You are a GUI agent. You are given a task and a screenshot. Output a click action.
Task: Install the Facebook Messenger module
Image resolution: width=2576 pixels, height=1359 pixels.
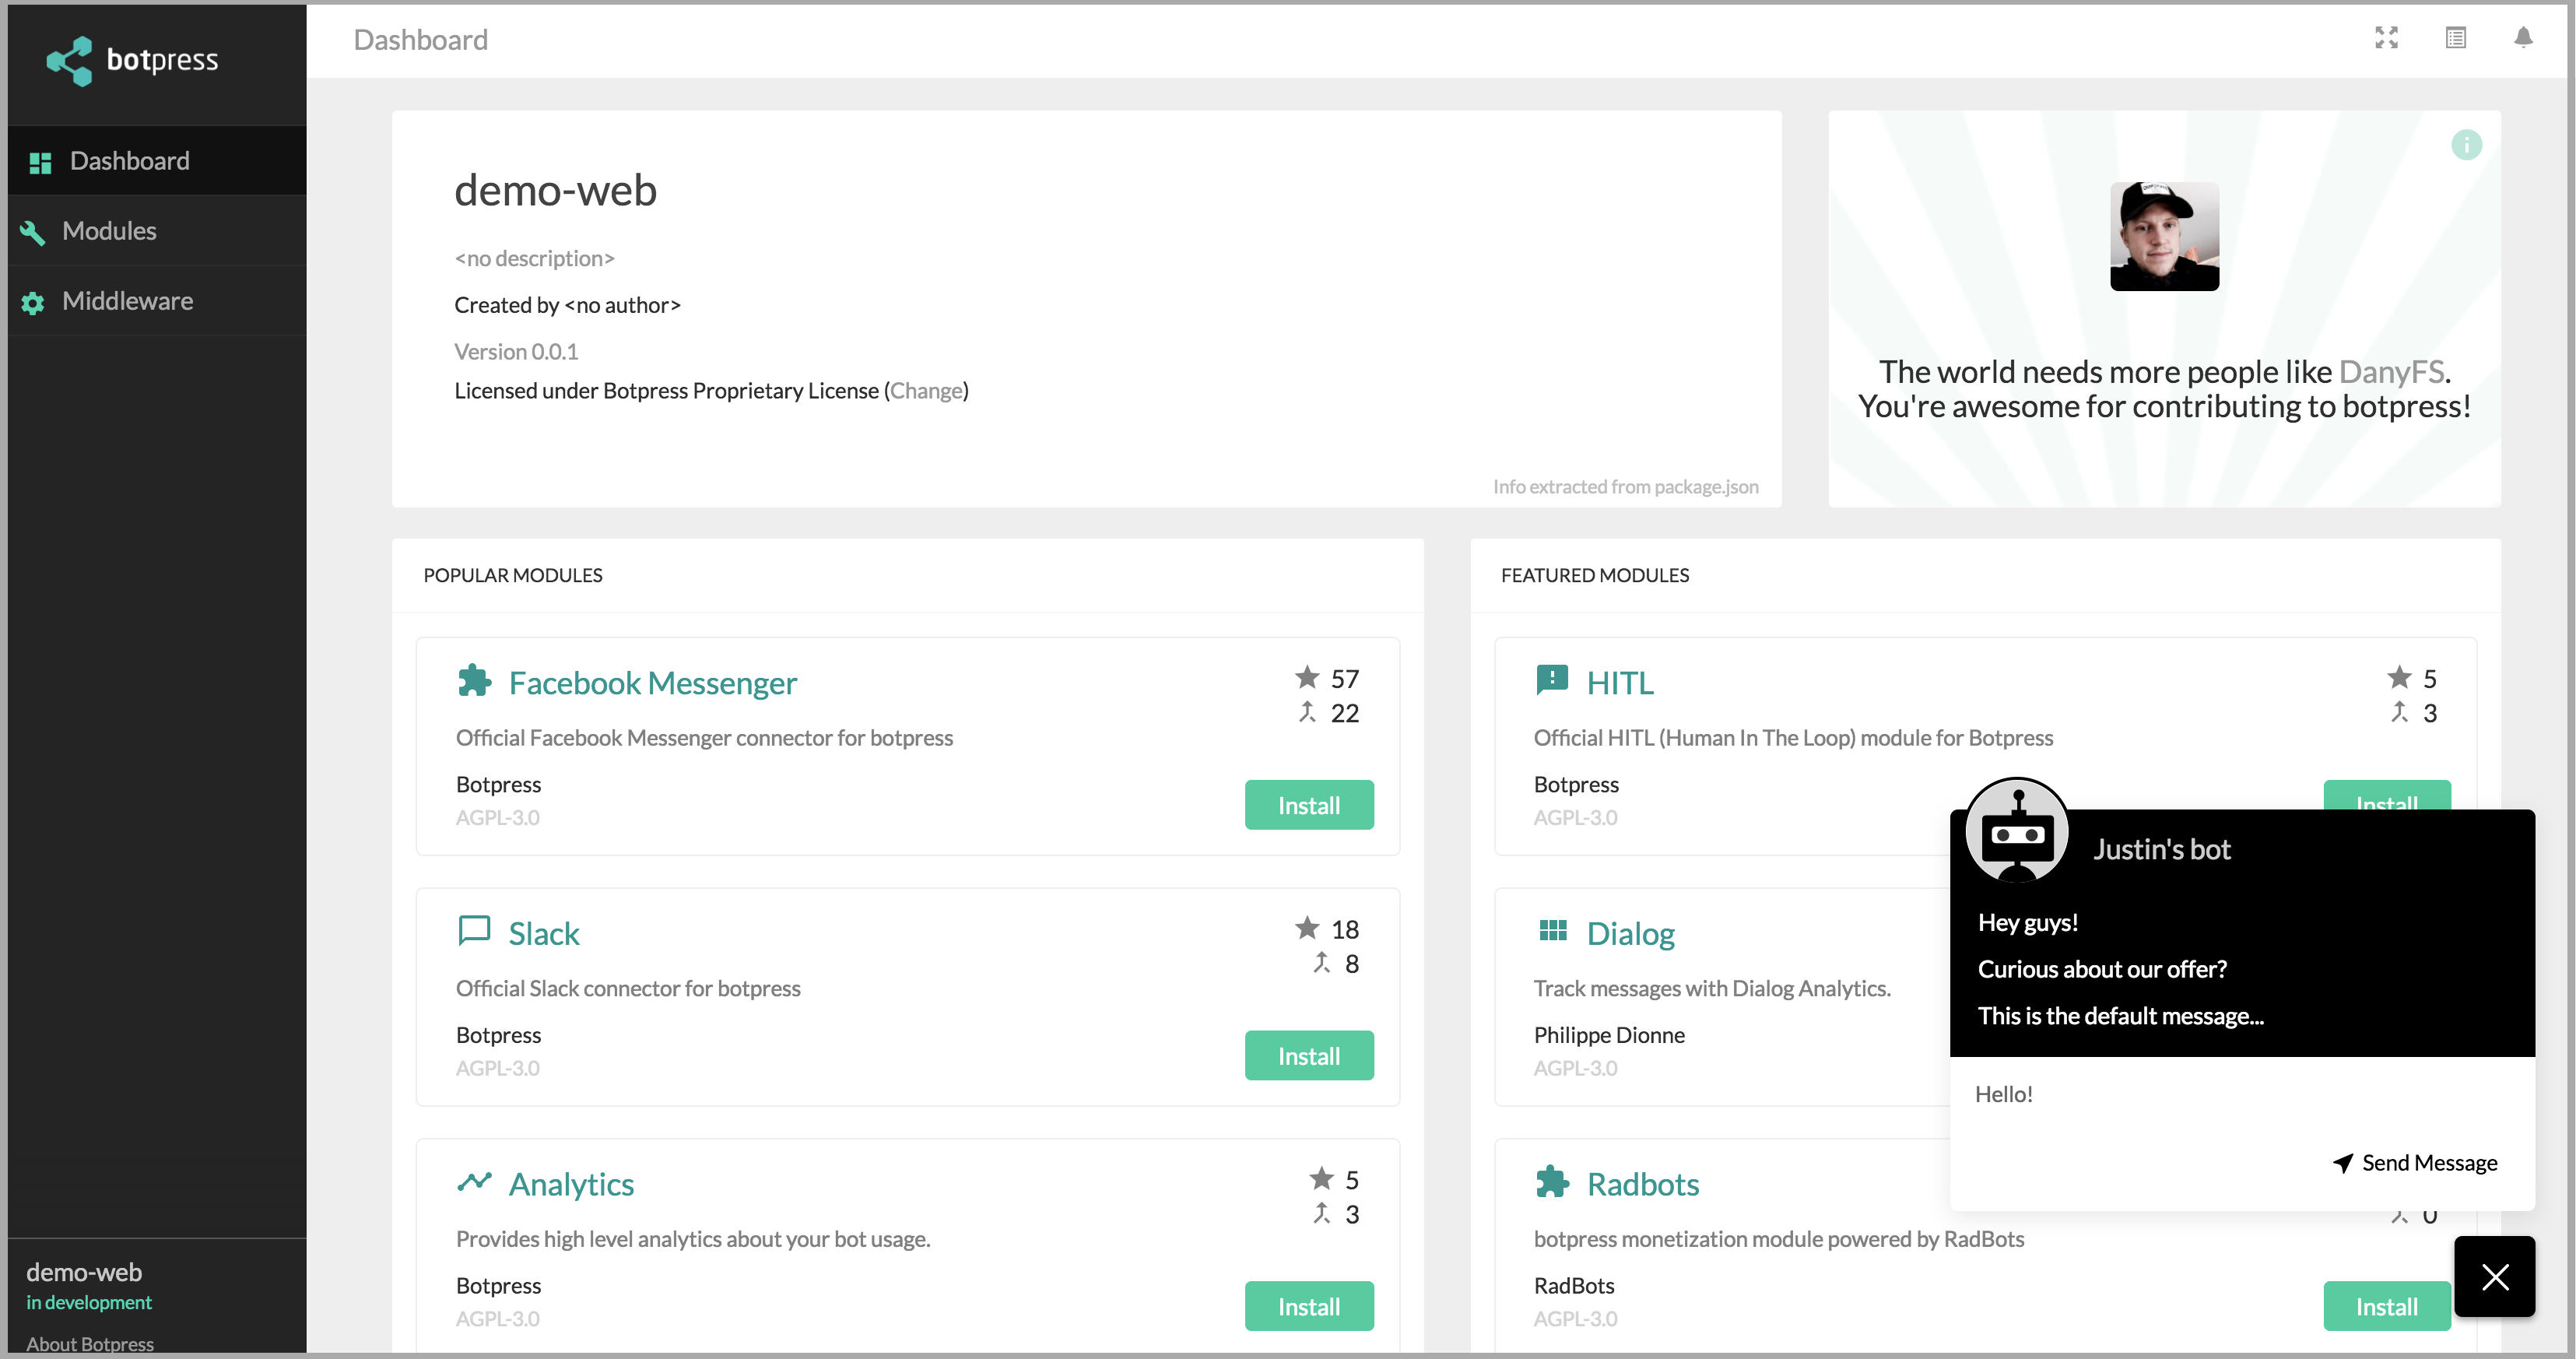tap(1308, 805)
